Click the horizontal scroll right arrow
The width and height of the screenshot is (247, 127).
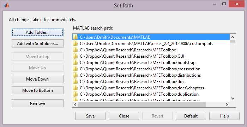(x=227, y=104)
